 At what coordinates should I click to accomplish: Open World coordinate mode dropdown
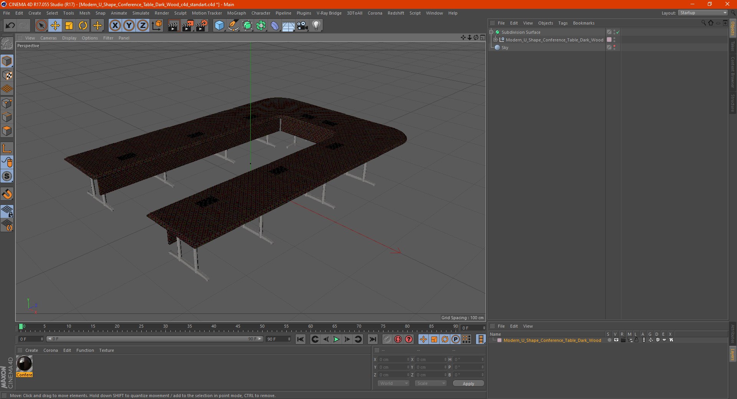393,383
